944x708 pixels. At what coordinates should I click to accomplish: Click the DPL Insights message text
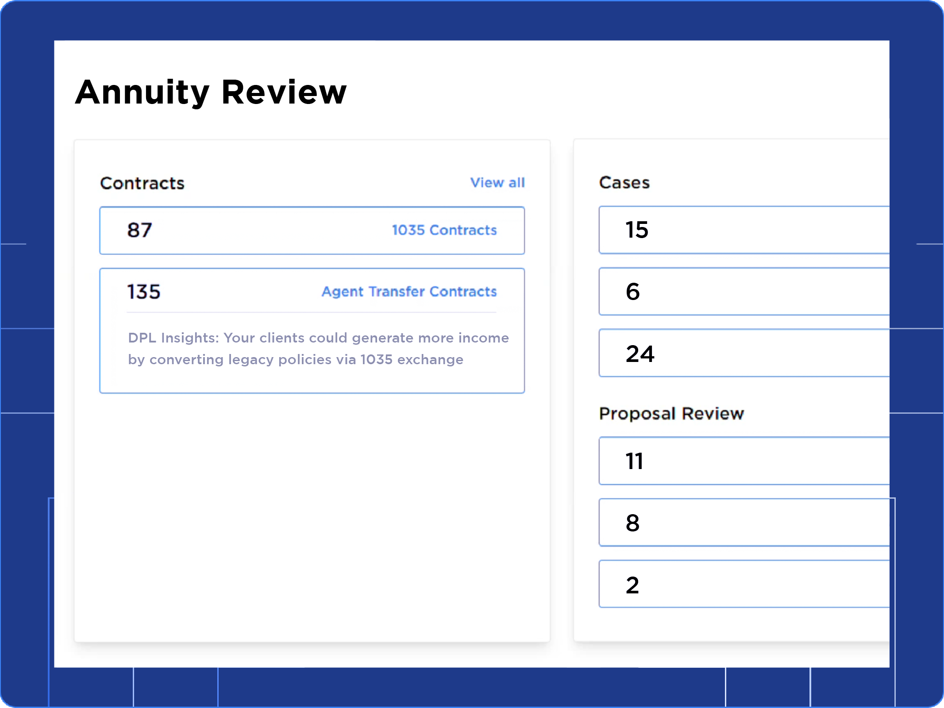318,349
